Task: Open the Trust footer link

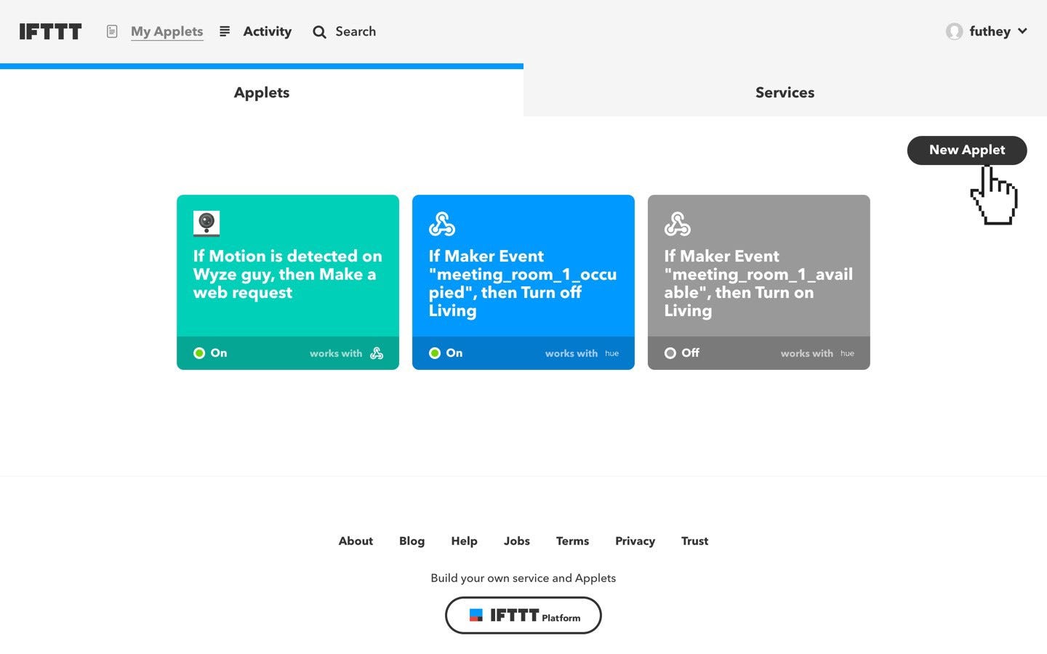Action: click(x=694, y=541)
